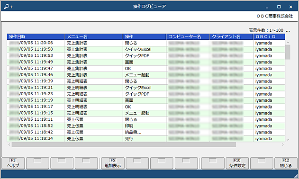Click the horizontal scrollbar right arrow

pyautogui.click(x=283, y=145)
